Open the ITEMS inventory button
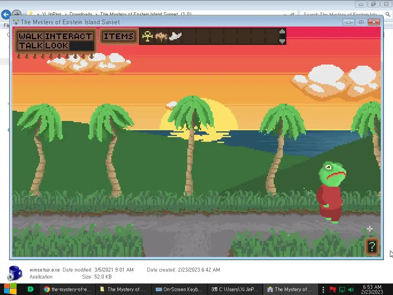Image resolution: width=393 pixels, height=295 pixels. [x=119, y=36]
